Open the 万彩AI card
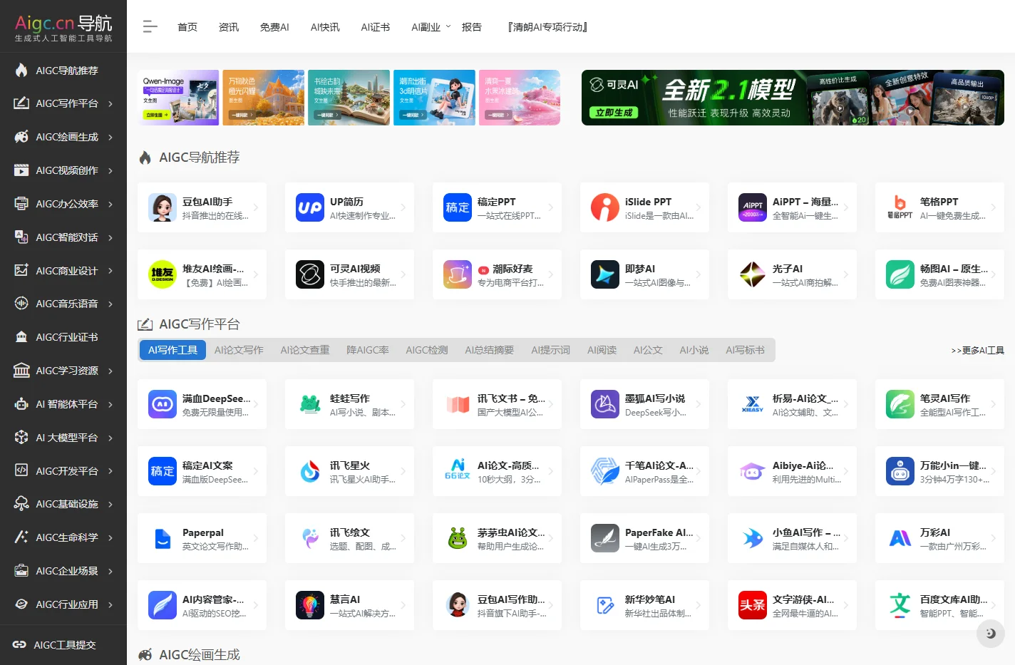This screenshot has height=665, width=1015. pyautogui.click(x=939, y=538)
